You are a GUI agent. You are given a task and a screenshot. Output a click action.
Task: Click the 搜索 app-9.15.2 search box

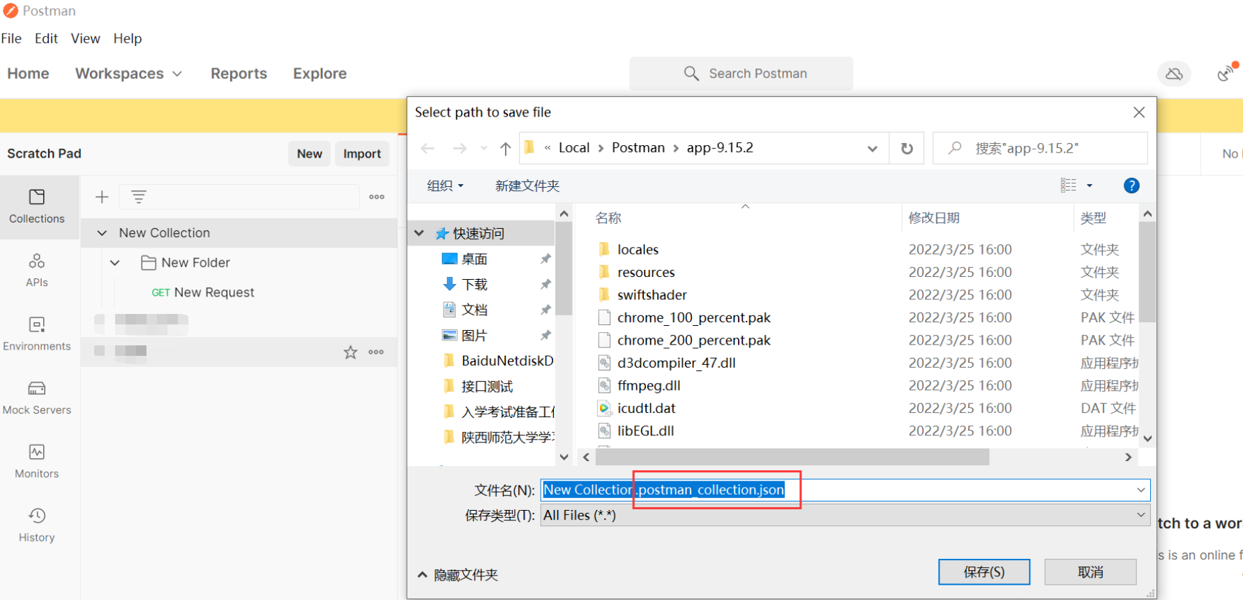tap(1040, 148)
